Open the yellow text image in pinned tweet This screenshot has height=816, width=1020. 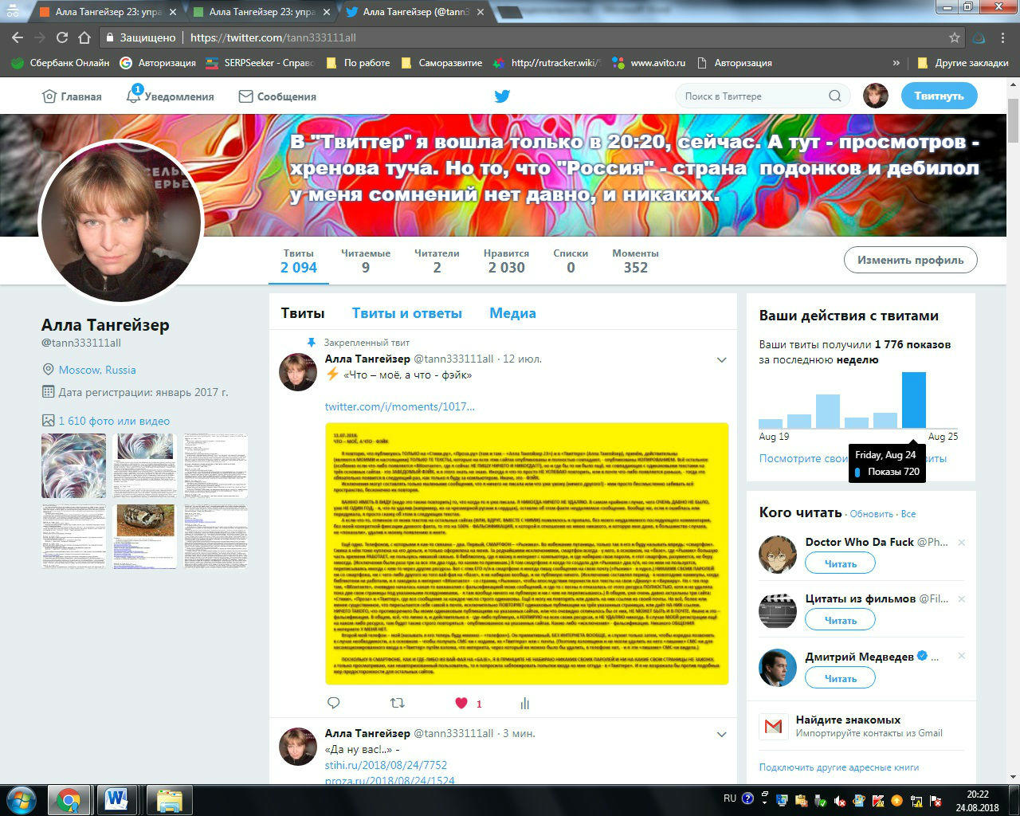527,553
